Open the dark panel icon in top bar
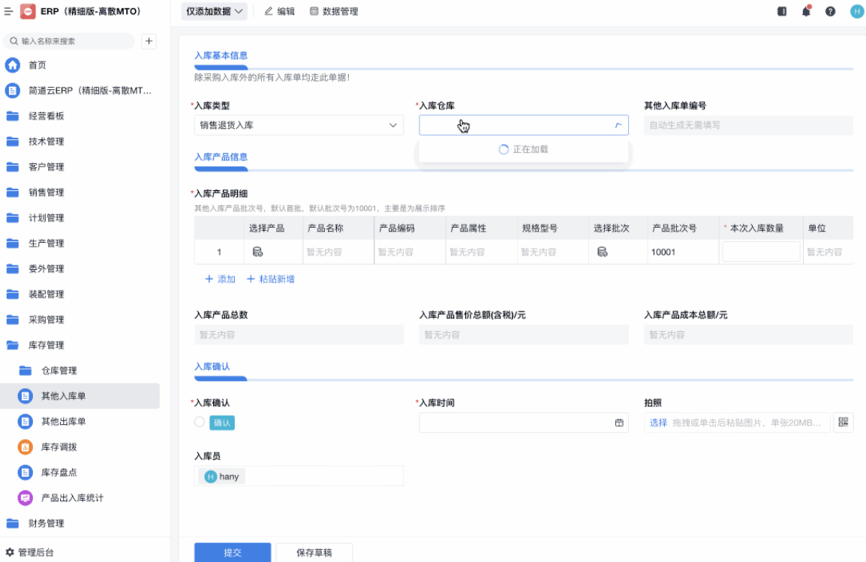The width and height of the screenshot is (866, 562). (782, 11)
